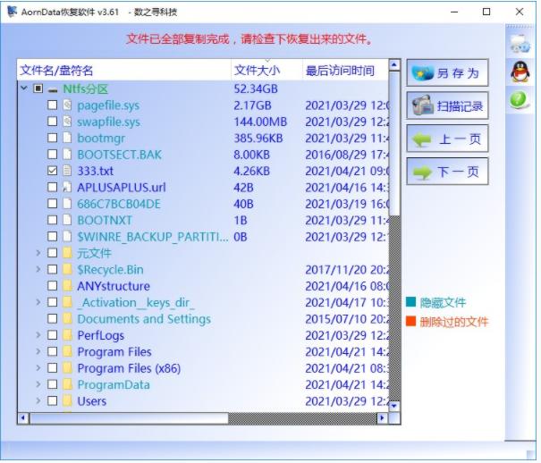Uncheck the 333.txt checkbox
This screenshot has height=463, width=541.
(52, 171)
